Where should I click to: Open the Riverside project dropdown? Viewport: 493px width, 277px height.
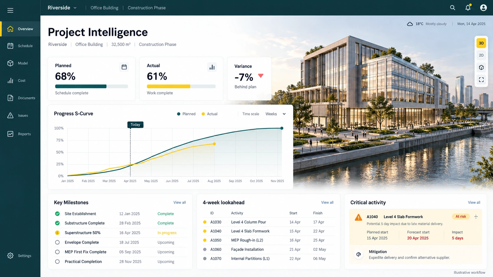tap(62, 8)
